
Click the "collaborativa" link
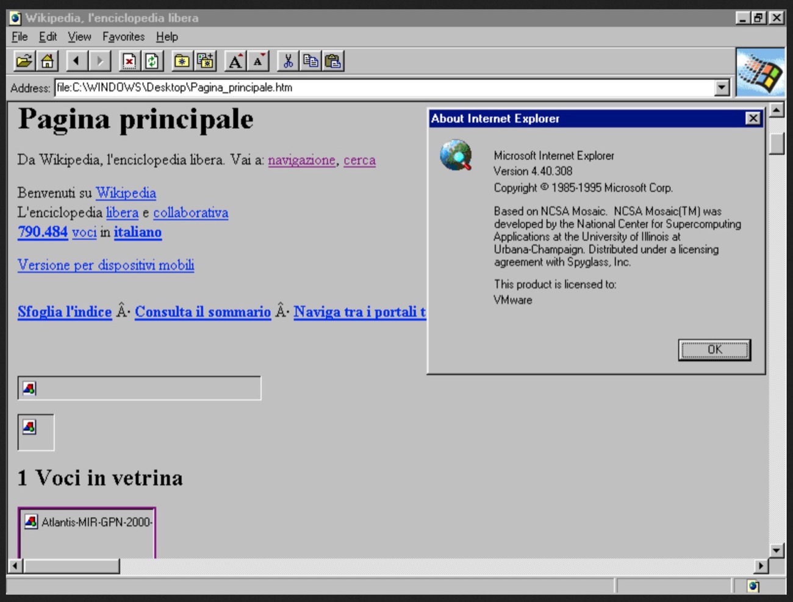tap(190, 213)
